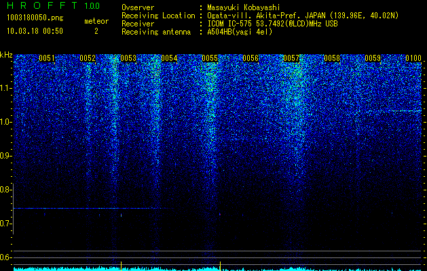Click the yellow meteor marker after 0055
Screen dimensions: 427x271
[220, 266]
